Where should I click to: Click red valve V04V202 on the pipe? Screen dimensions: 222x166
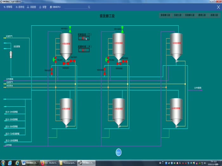[x=105, y=70]
